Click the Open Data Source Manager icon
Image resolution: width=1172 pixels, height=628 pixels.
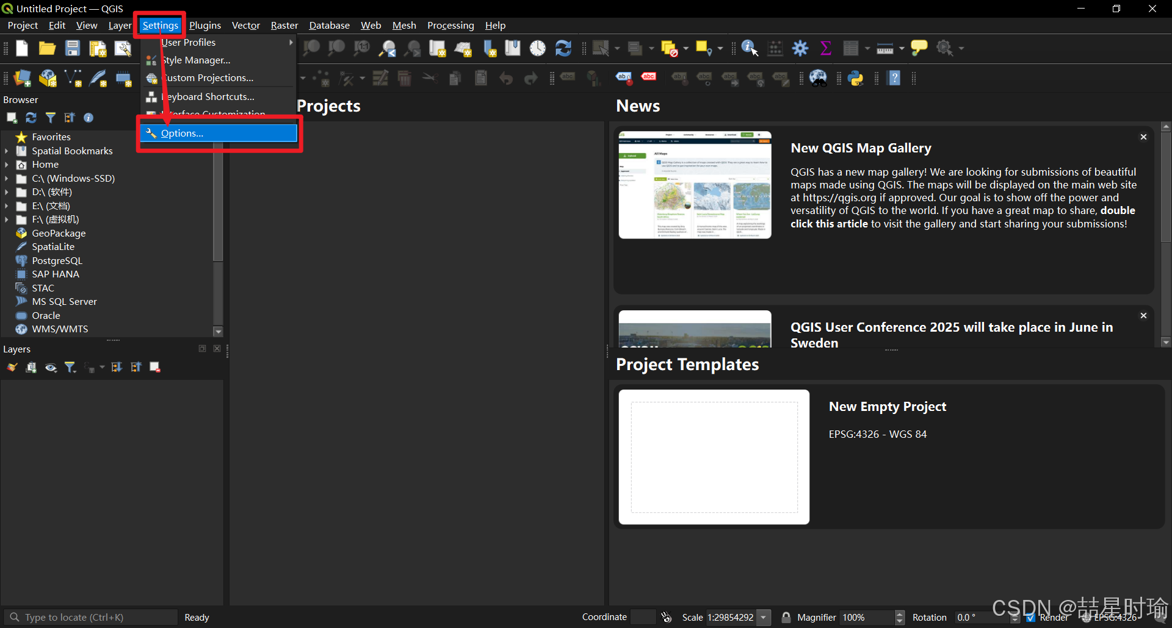coord(23,78)
